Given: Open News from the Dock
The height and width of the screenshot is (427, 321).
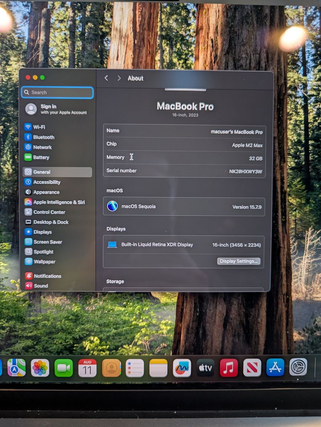Looking at the screenshot, I should click(x=252, y=368).
